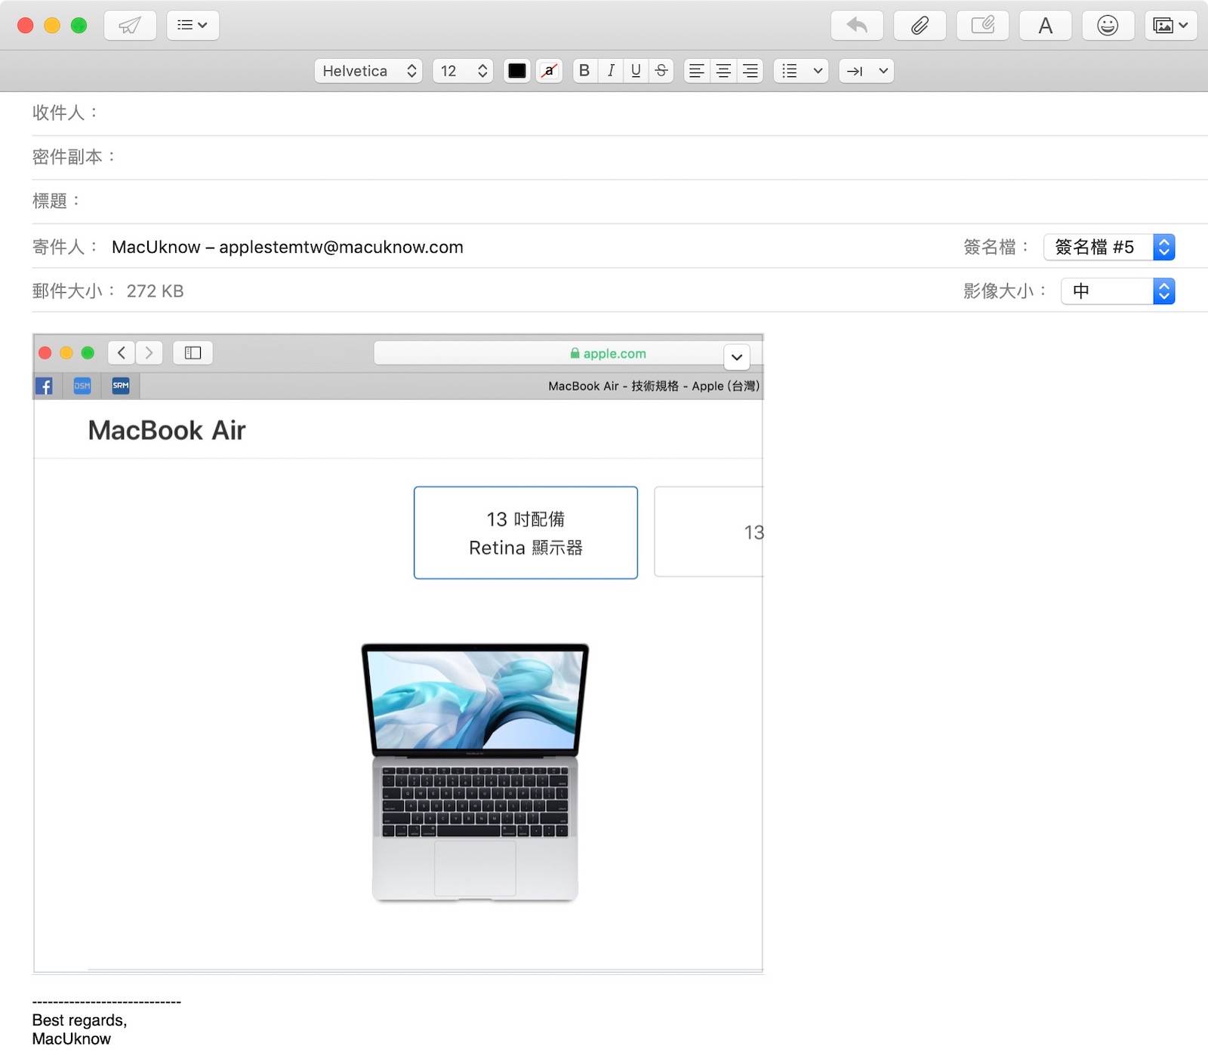This screenshot has width=1208, height=1055.
Task: Choose text background color swatch
Action: click(549, 71)
